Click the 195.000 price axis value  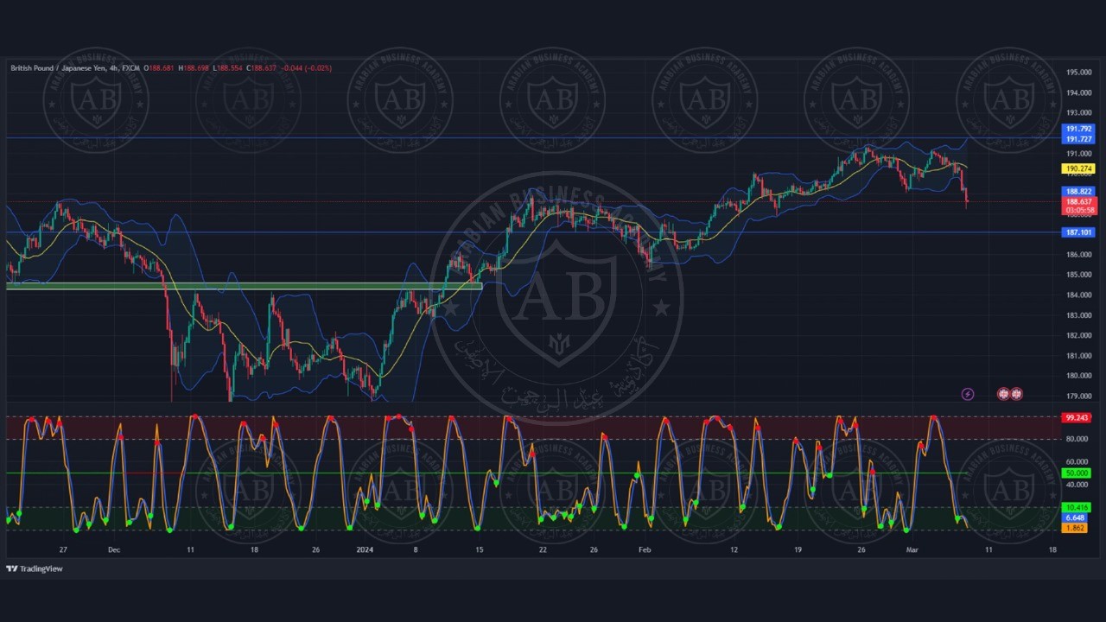click(x=1077, y=73)
